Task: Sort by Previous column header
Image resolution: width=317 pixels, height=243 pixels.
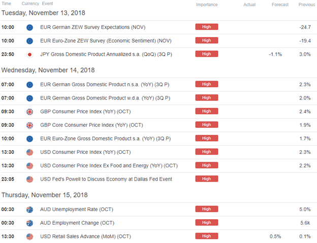Action: (x=307, y=5)
